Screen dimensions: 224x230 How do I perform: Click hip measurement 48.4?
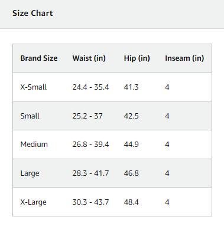coord(131,202)
